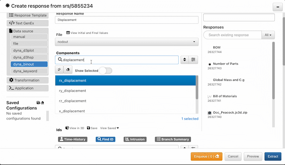The height and width of the screenshot is (165, 285).
Task: Click View Initial and Final Values link
Action: tap(87, 33)
